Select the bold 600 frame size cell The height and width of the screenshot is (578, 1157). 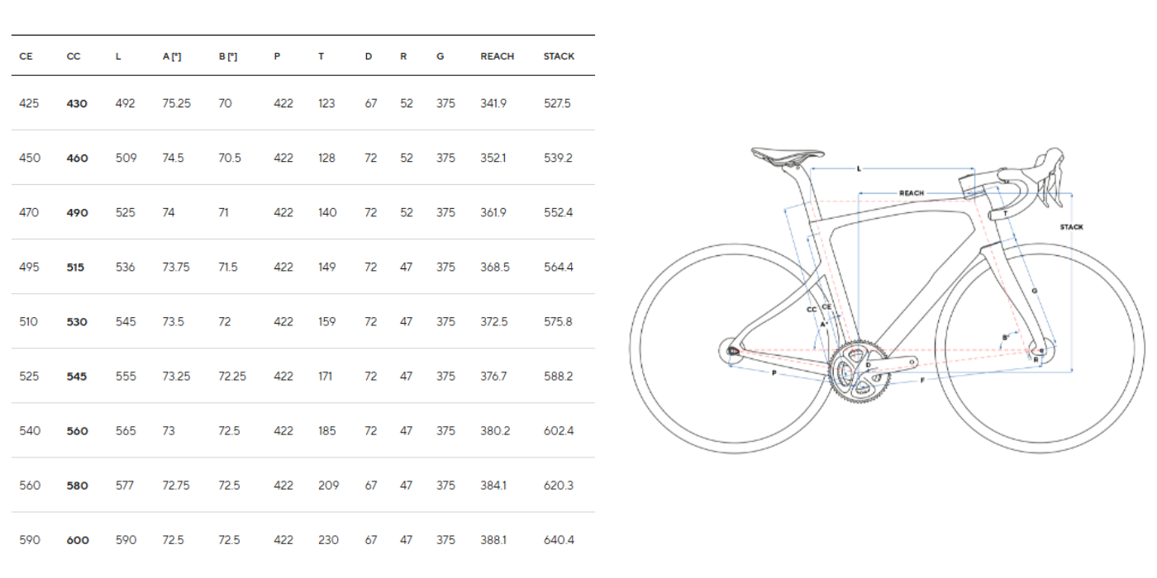pyautogui.click(x=77, y=540)
